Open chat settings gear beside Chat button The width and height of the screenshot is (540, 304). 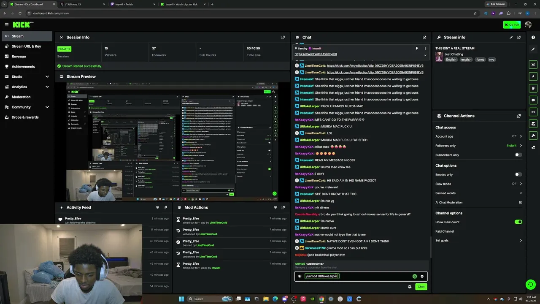tap(410, 287)
